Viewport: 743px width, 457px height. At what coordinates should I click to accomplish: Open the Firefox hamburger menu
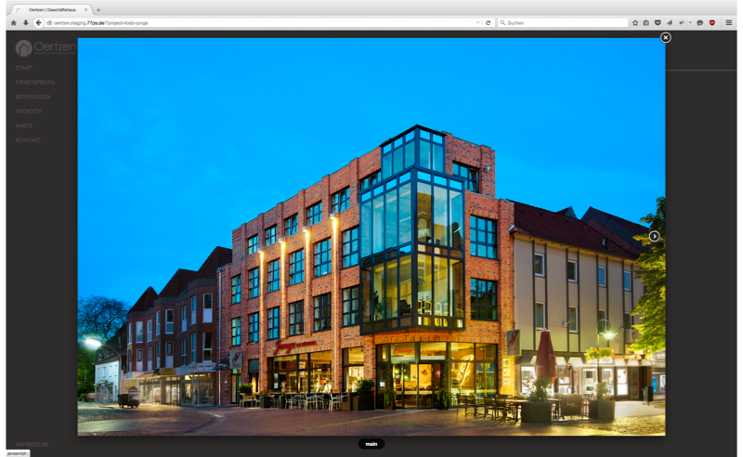click(x=728, y=22)
